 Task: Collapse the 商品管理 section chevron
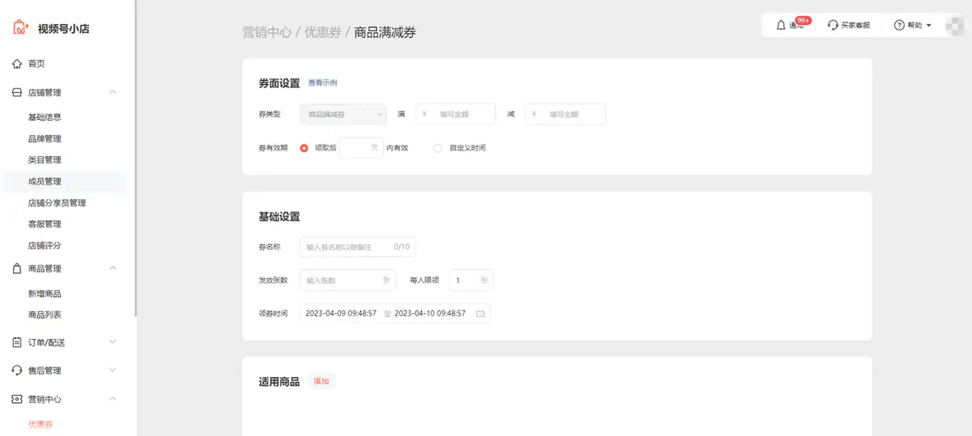click(113, 268)
